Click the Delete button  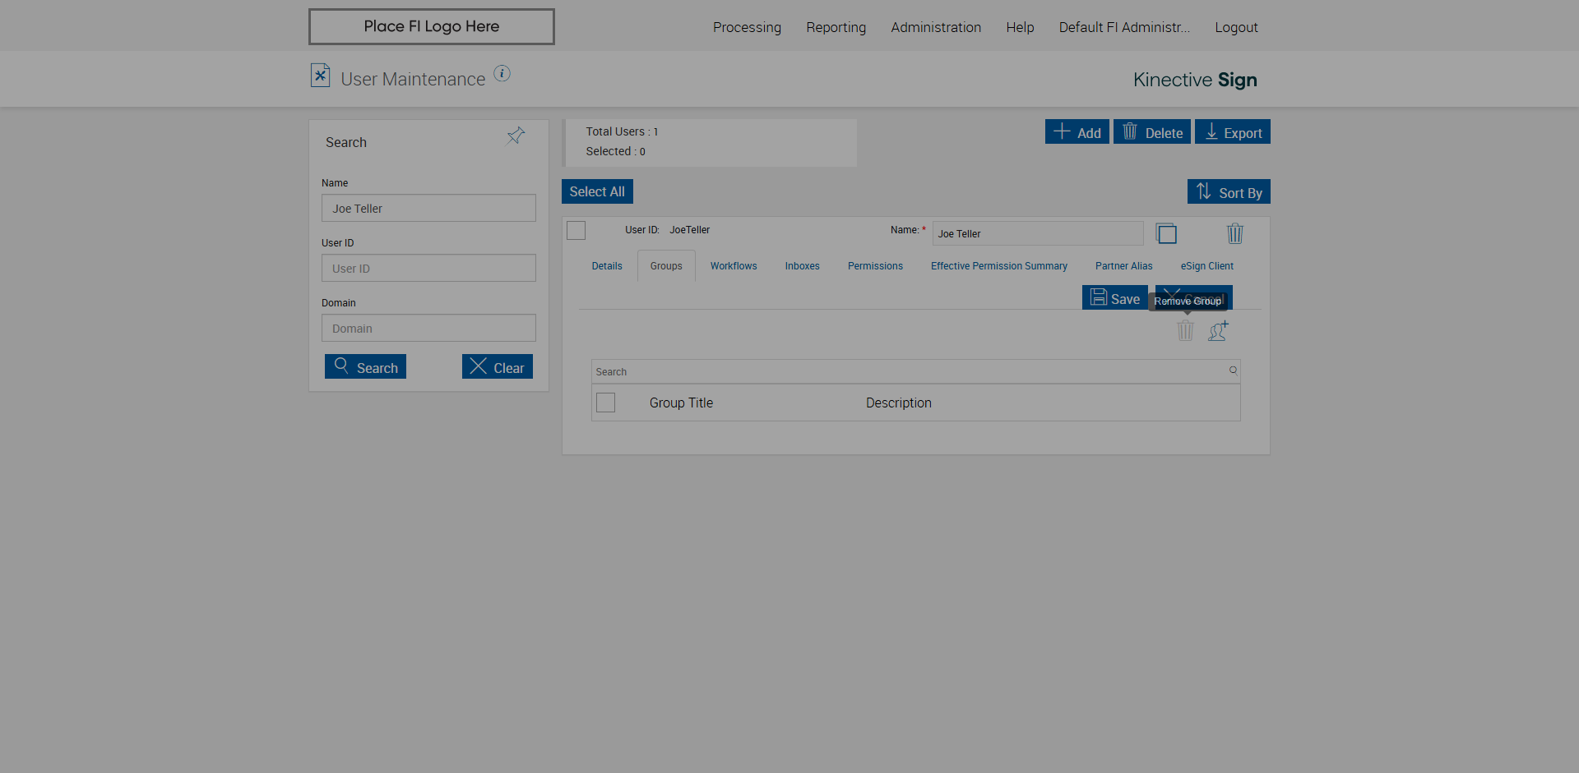[x=1151, y=131]
